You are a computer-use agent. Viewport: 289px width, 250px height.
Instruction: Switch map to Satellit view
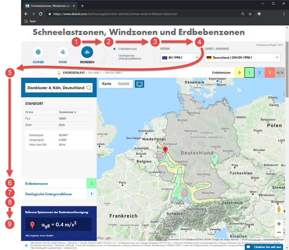tap(124, 84)
